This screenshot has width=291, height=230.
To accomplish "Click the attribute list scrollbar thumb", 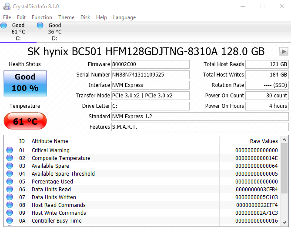I will coord(284,168).
